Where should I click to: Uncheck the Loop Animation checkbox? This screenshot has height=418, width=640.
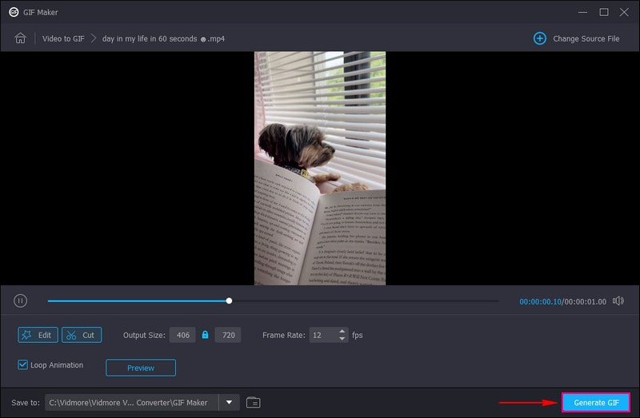click(x=23, y=365)
